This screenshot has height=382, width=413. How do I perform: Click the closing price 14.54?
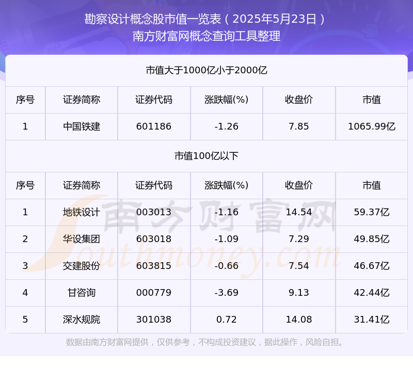pyautogui.click(x=299, y=212)
